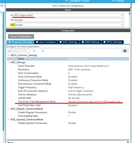Image resolution: width=135 pixels, height=143 pixels.
Task: Switch to User Constants tab
Action: 46,42
